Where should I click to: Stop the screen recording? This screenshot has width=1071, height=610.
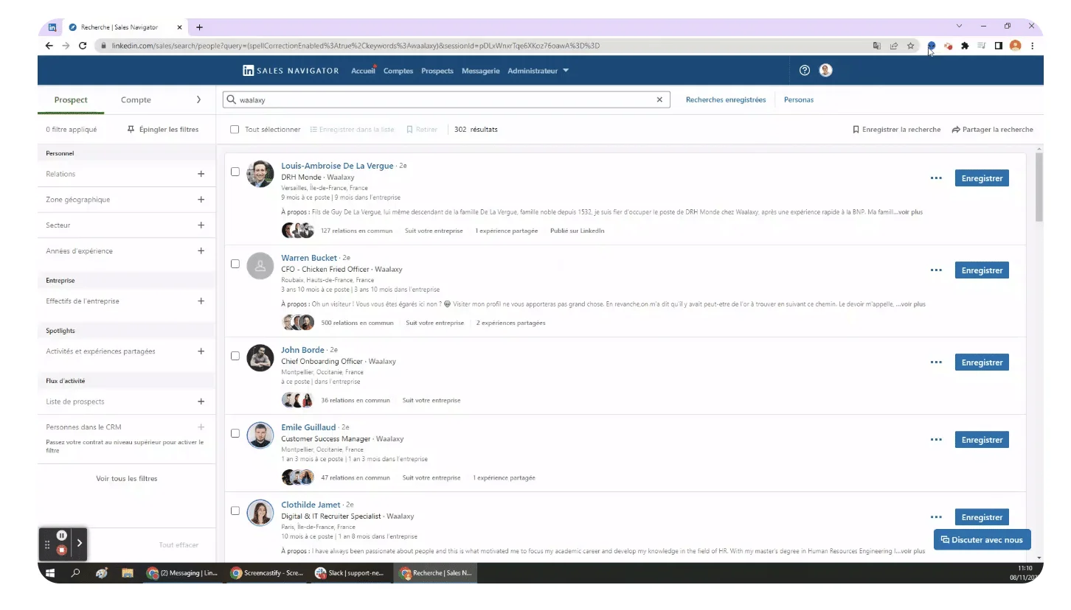(62, 550)
